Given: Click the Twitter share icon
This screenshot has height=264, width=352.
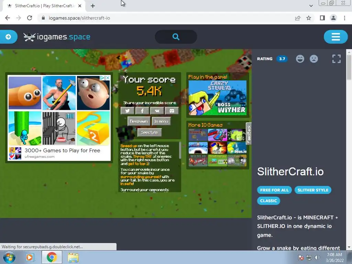Looking at the screenshot, I should click(x=127, y=111).
